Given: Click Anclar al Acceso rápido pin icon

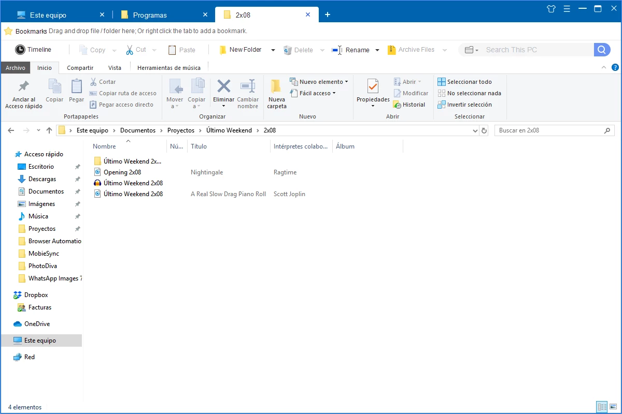Looking at the screenshot, I should click(24, 86).
